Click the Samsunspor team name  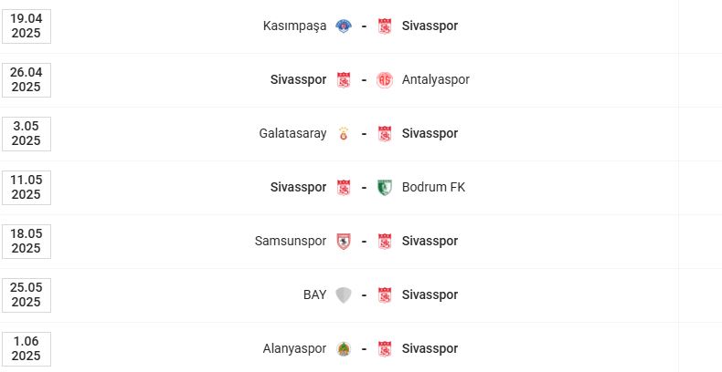pyautogui.click(x=291, y=242)
